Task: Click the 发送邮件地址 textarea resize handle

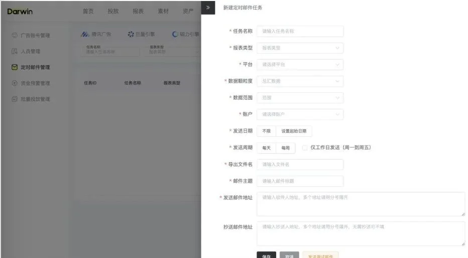Action: (463, 214)
